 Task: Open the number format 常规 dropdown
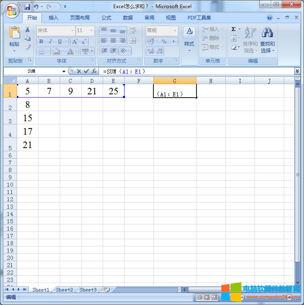175,30
